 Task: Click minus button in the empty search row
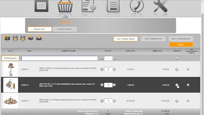tap(102, 58)
